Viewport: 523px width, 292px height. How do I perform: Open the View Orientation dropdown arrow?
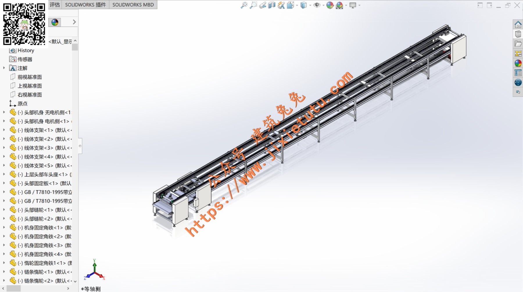click(x=297, y=5)
